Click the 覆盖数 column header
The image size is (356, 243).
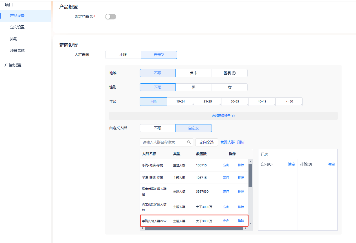click(201, 154)
